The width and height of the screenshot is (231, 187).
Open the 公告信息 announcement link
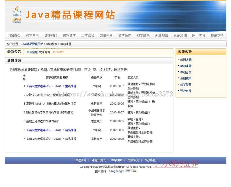click(x=32, y=52)
